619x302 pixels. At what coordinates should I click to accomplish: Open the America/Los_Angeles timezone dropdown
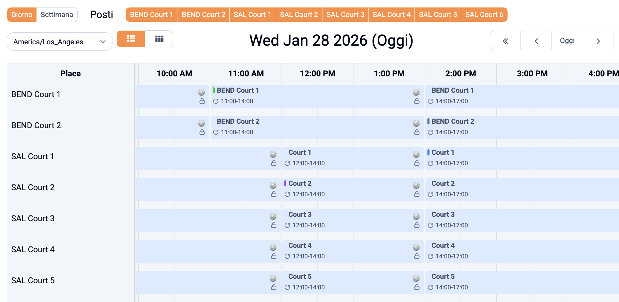click(x=60, y=42)
